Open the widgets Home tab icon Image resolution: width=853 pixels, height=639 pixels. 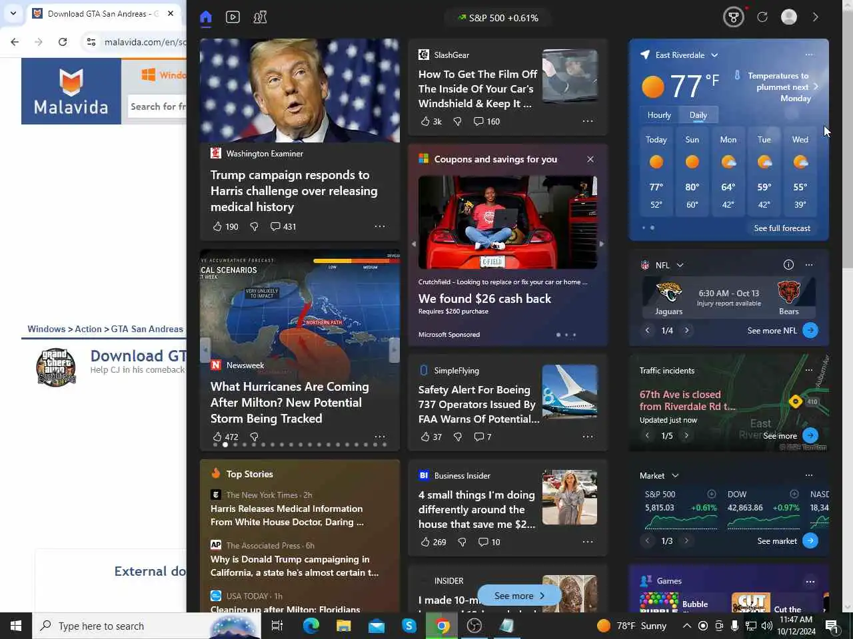[206, 17]
